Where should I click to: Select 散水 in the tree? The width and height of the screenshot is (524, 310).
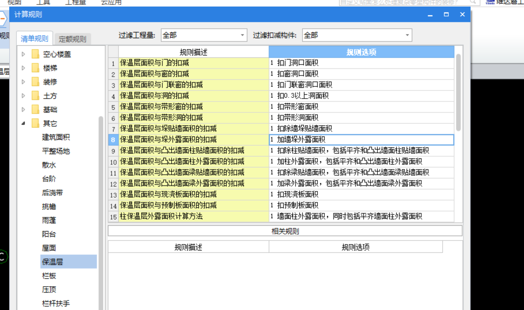coord(49,165)
